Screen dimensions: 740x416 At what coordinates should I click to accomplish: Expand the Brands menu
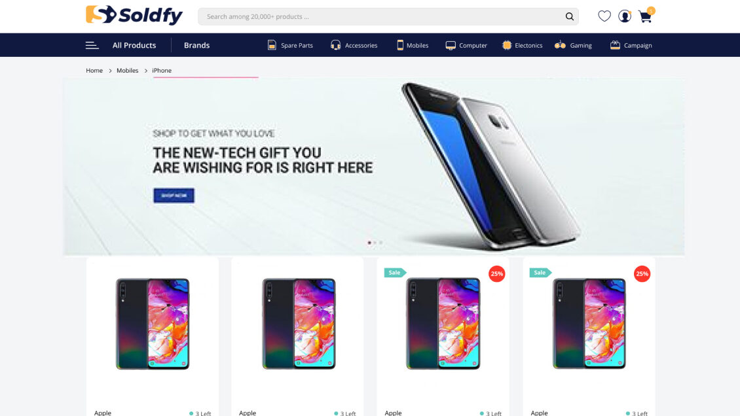pos(197,45)
